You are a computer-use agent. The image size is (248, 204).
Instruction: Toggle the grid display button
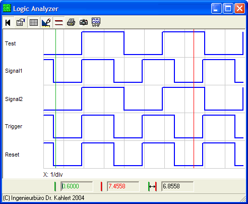33,22
